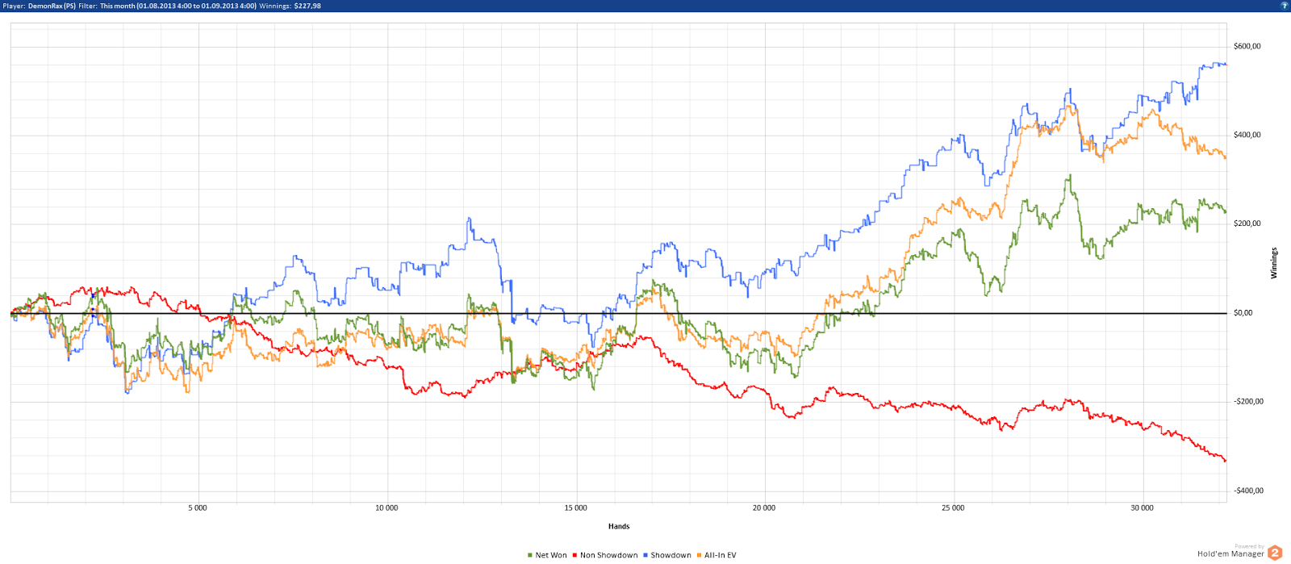Click the 25 000 hands axis label
Screen dimensions: 1291x564
953,508
